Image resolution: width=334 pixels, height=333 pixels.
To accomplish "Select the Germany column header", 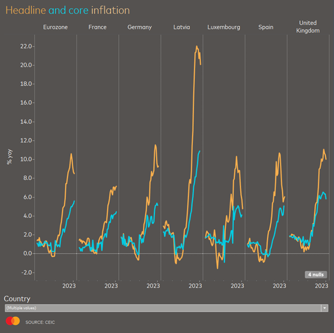I will [x=140, y=27].
